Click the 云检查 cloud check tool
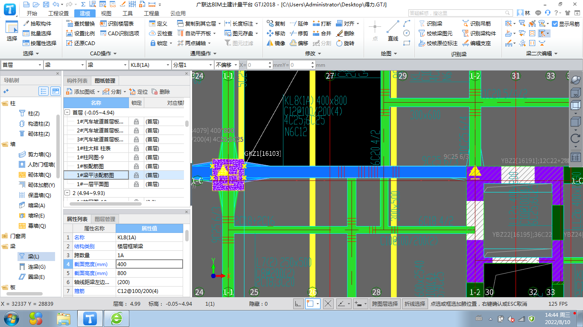This screenshot has height=327, width=583. click(161, 33)
